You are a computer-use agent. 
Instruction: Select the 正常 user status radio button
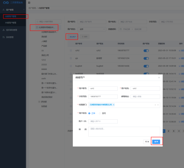coord(89,113)
